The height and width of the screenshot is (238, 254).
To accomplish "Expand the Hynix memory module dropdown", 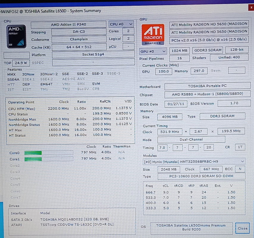I will (x=194, y=162).
